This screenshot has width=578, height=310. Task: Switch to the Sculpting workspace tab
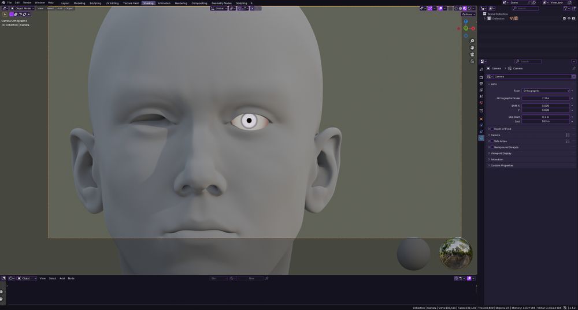click(95, 3)
